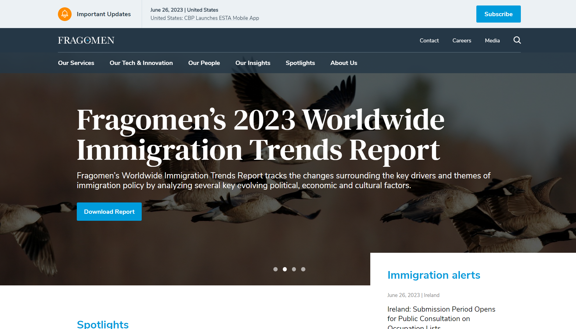The image size is (576, 329).
Task: Open the Media link
Action: pyautogui.click(x=492, y=41)
